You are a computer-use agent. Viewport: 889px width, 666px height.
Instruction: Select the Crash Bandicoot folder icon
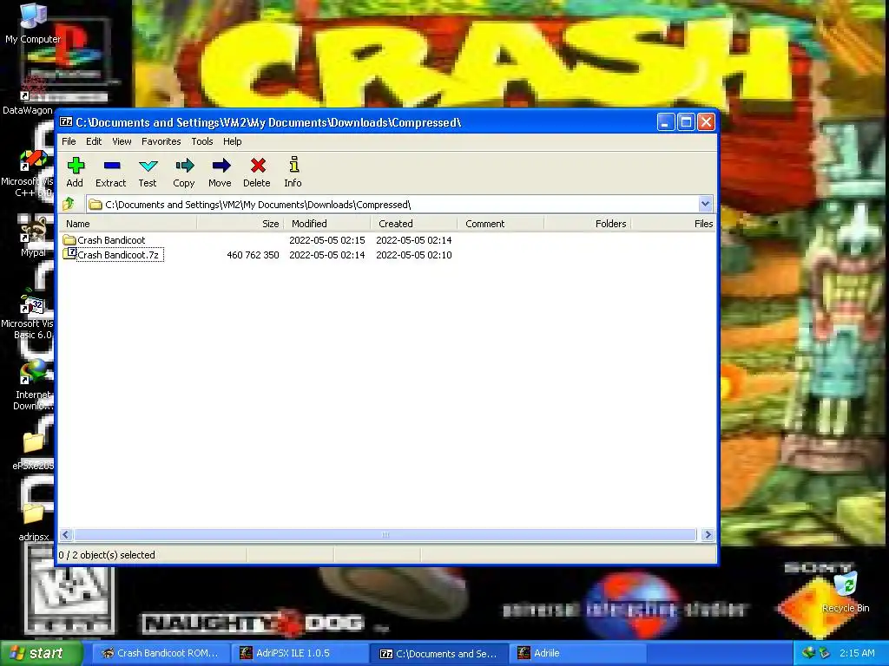pos(69,239)
